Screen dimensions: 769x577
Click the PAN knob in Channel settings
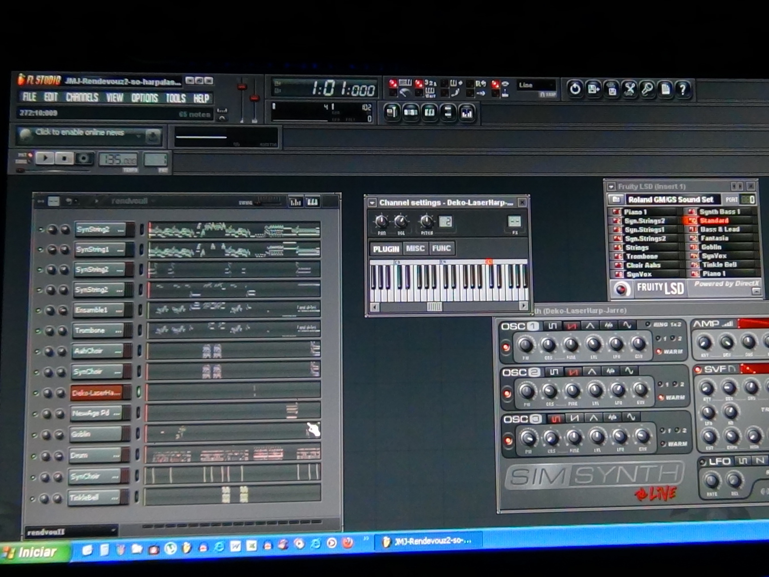pos(381,221)
